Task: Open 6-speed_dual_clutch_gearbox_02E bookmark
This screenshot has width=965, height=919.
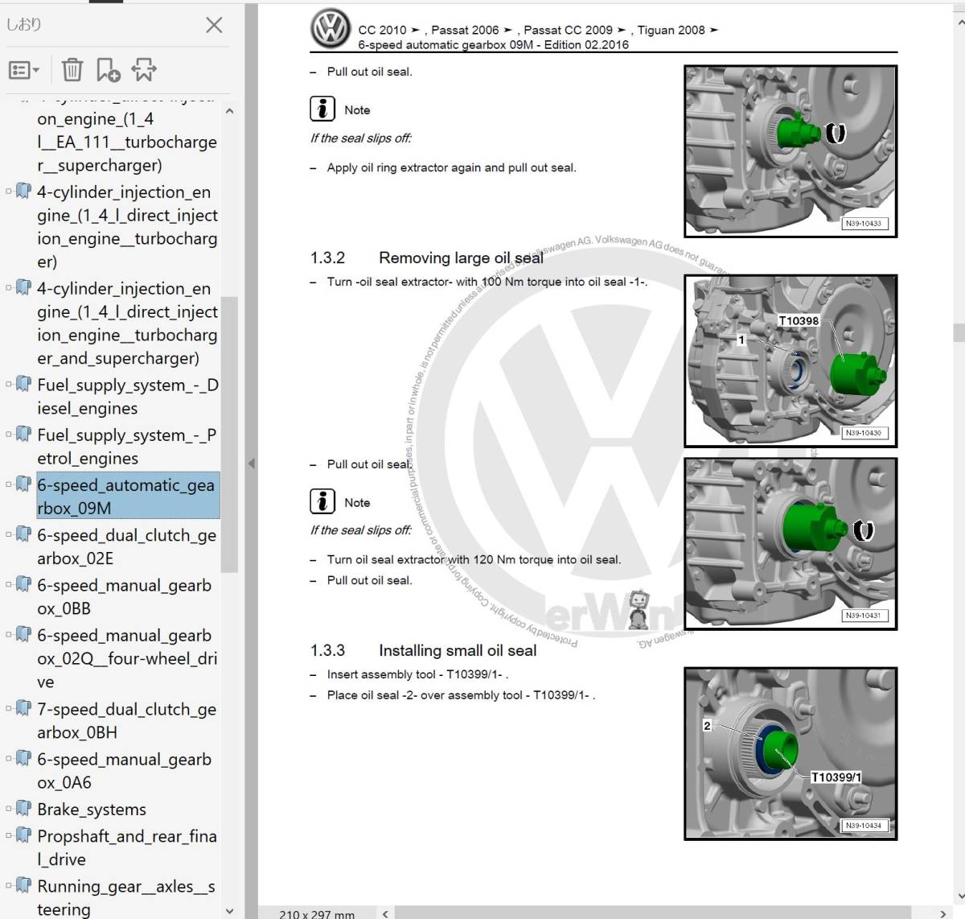Action: click(x=126, y=546)
